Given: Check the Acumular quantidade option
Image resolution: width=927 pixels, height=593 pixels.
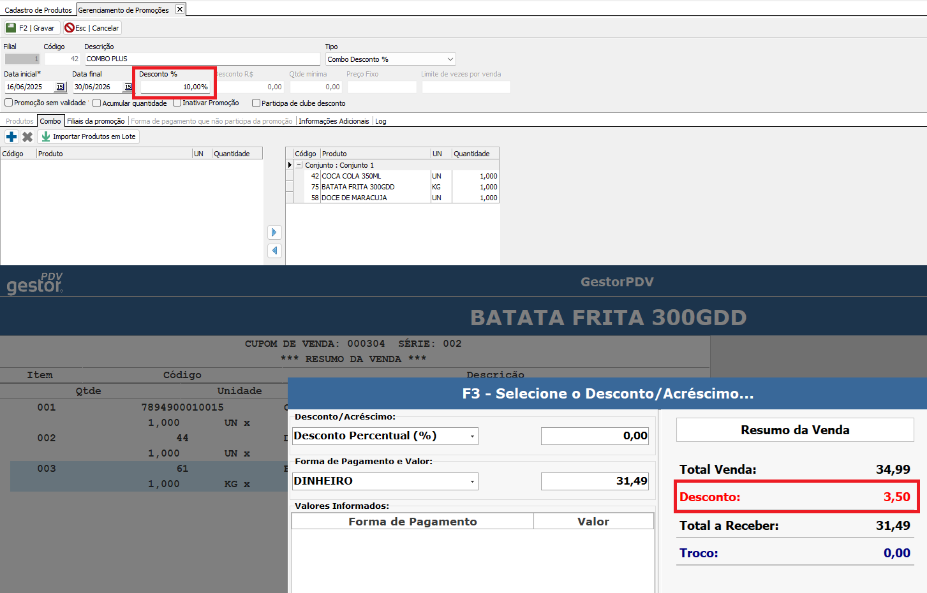Looking at the screenshot, I should pyautogui.click(x=97, y=103).
